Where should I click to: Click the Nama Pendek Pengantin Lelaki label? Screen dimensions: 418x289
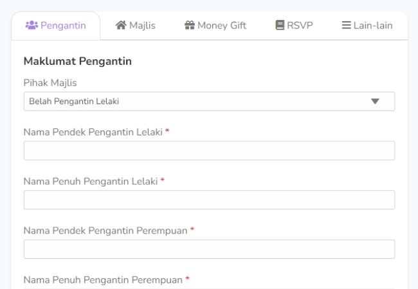[x=93, y=132]
